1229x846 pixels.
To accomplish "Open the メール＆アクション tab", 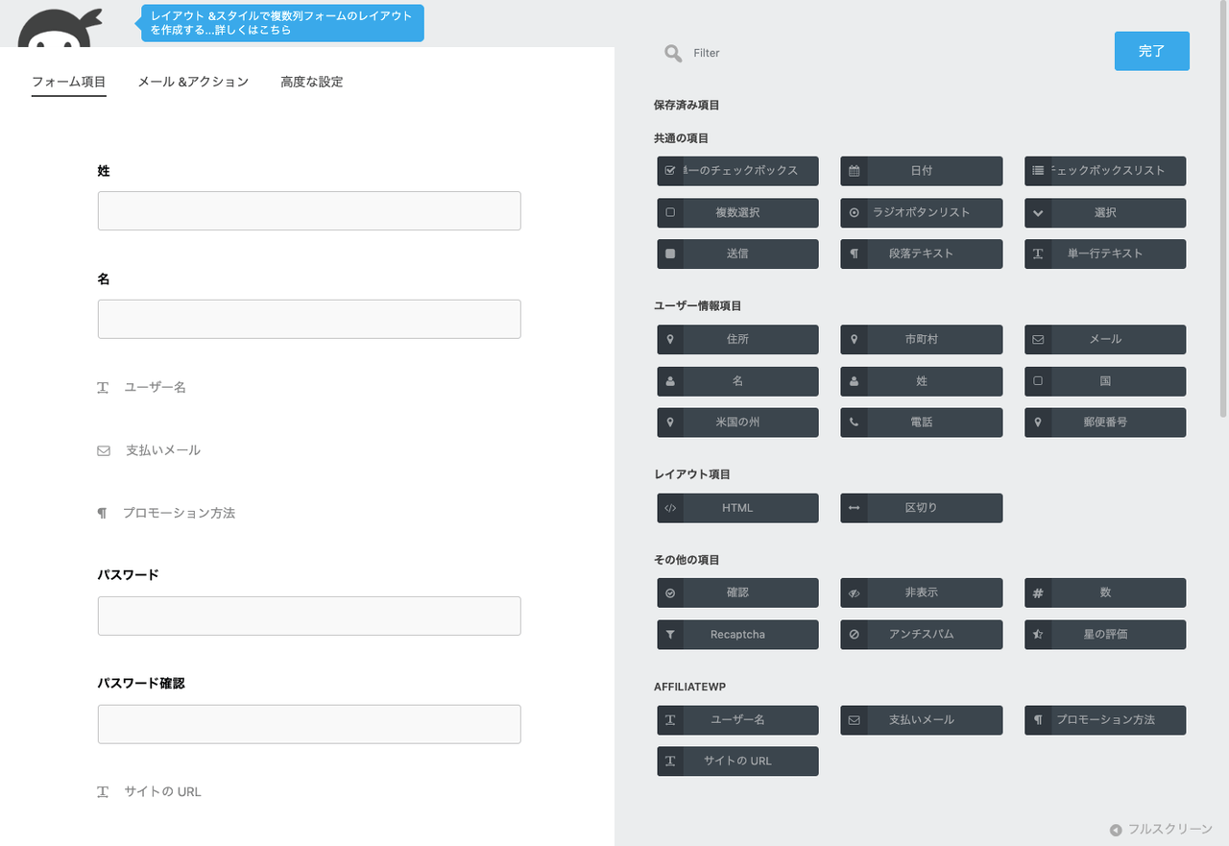I will tap(193, 83).
